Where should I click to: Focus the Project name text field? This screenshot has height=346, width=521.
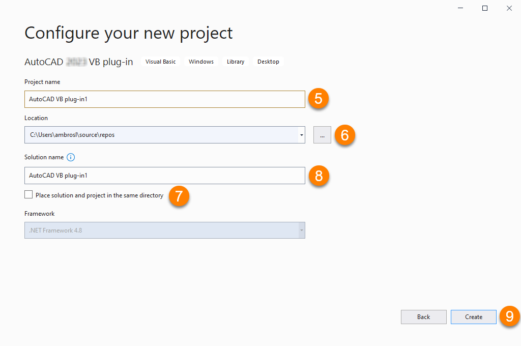tap(164, 99)
